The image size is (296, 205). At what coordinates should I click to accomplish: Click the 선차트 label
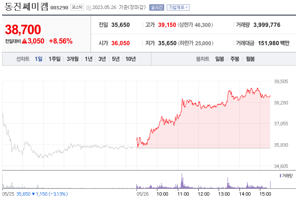pos(23,59)
